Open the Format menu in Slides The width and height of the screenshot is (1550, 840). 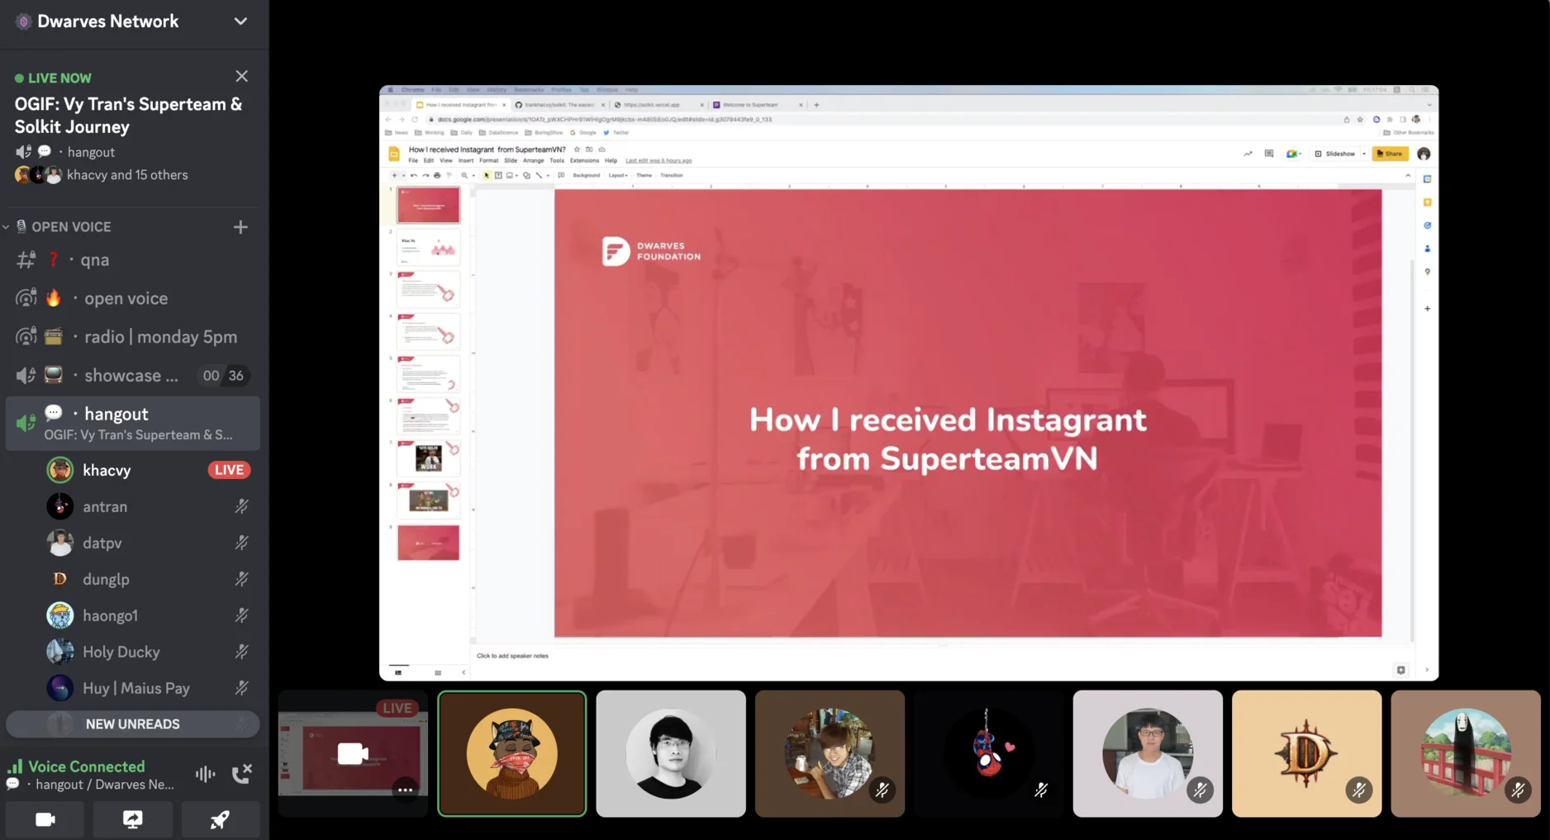pos(489,161)
